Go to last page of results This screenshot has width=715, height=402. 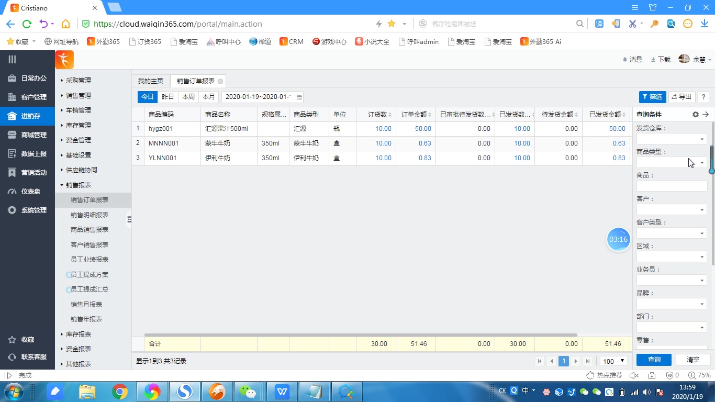click(588, 361)
